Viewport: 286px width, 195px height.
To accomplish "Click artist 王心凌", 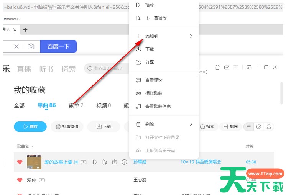I will pyautogui.click(x=140, y=180).
